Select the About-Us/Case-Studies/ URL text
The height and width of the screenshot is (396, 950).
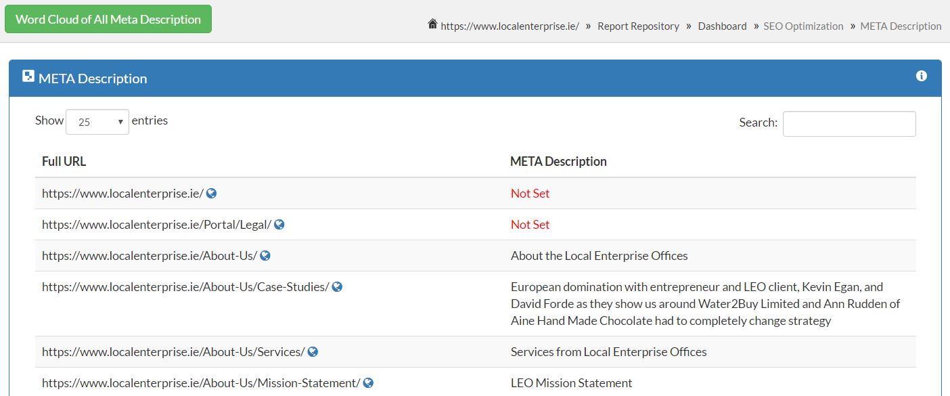(185, 286)
